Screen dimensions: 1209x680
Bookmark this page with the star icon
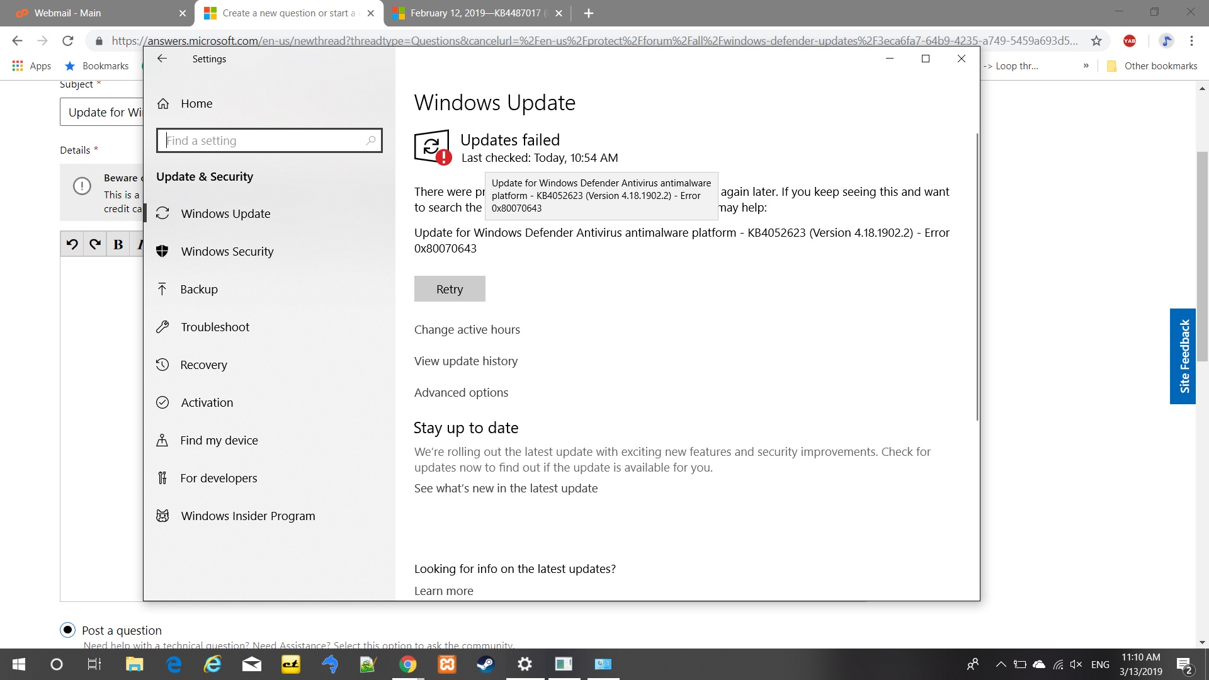1096,41
